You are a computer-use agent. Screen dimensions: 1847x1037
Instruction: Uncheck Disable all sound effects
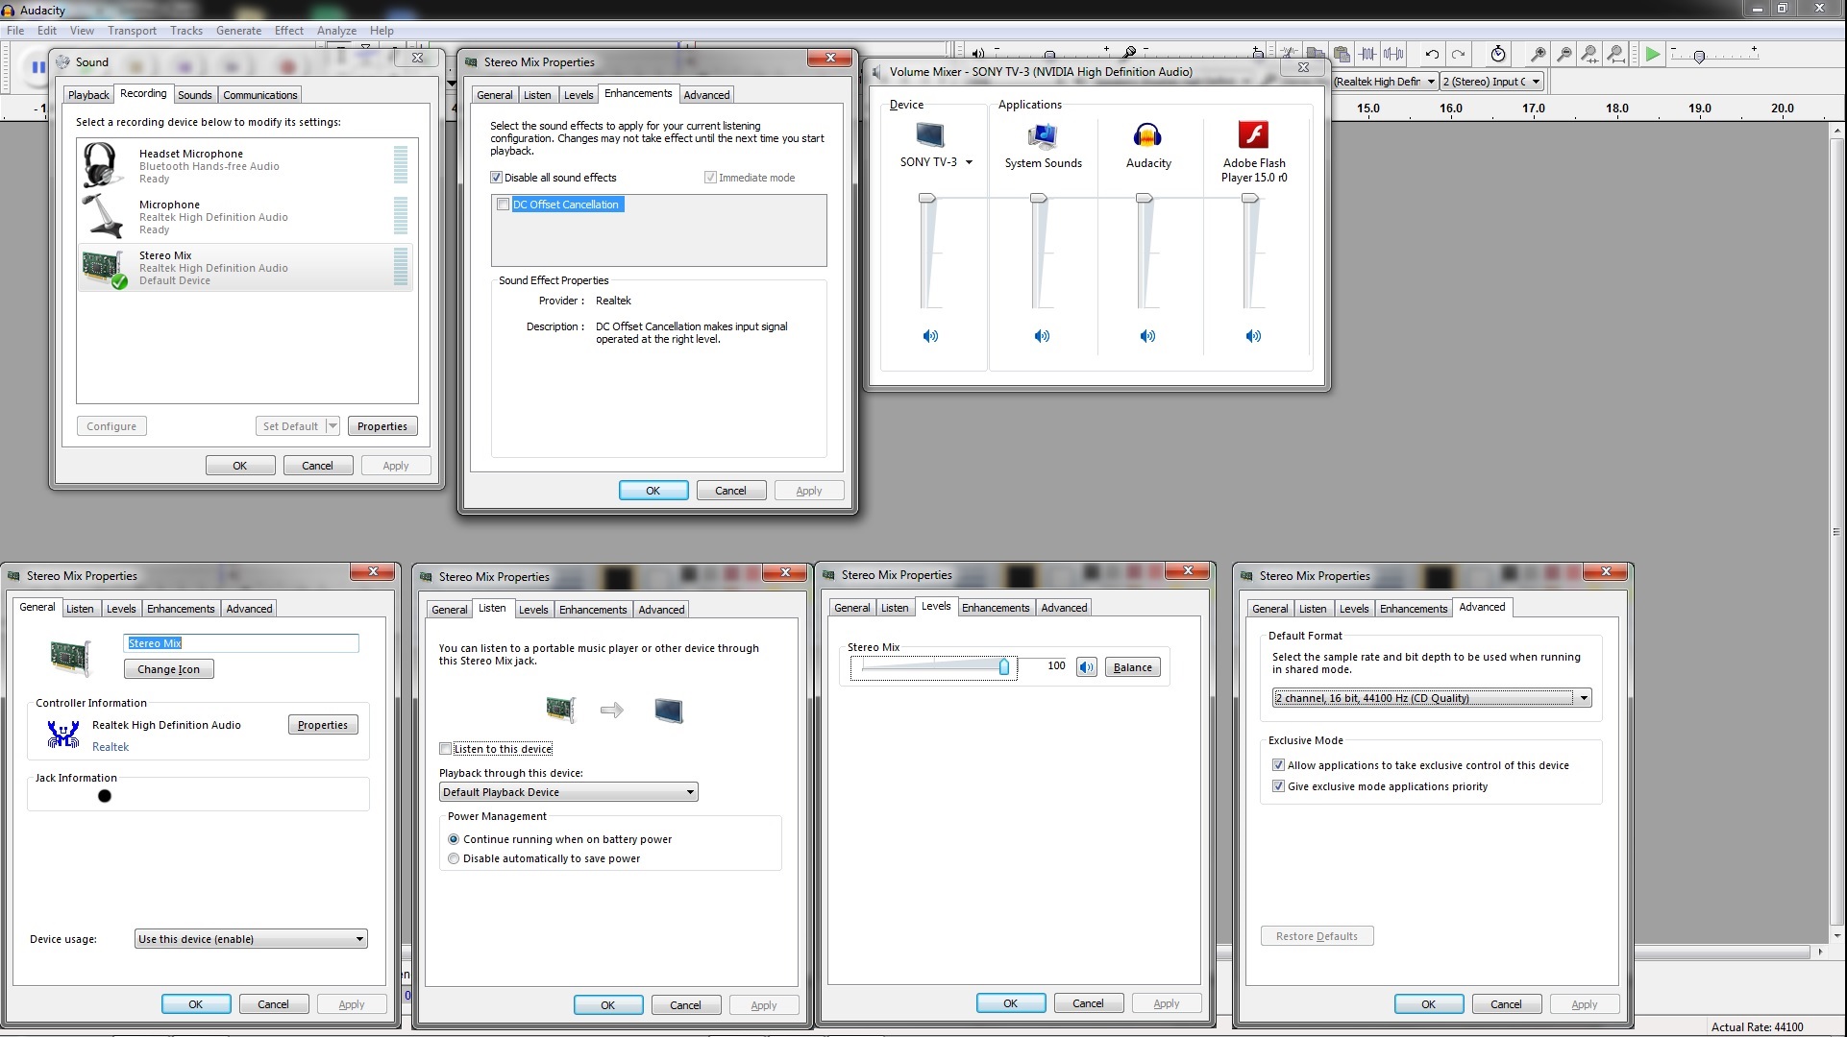[x=496, y=178]
